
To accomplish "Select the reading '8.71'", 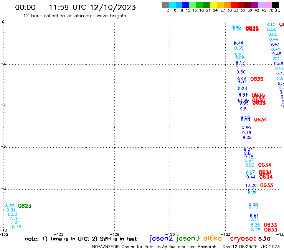I will [x=277, y=59].
